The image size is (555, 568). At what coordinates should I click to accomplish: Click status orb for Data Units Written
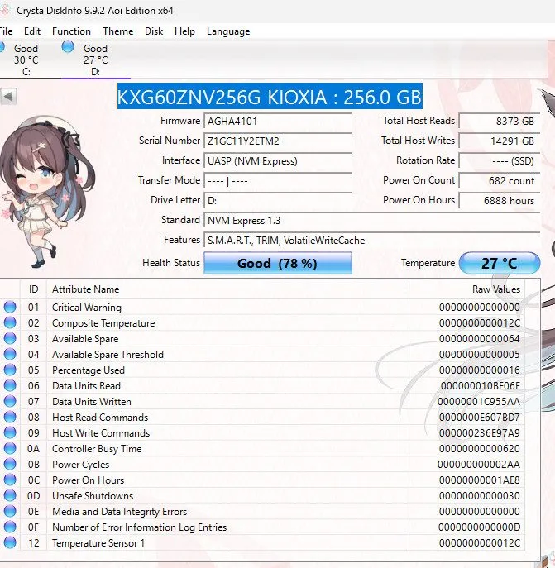[x=10, y=401]
